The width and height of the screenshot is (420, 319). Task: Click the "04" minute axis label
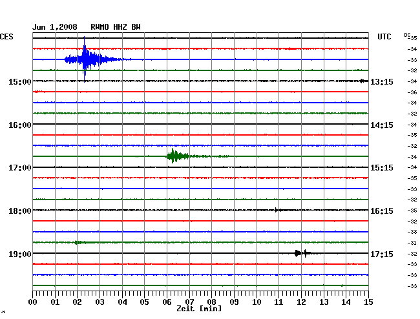[122, 302]
